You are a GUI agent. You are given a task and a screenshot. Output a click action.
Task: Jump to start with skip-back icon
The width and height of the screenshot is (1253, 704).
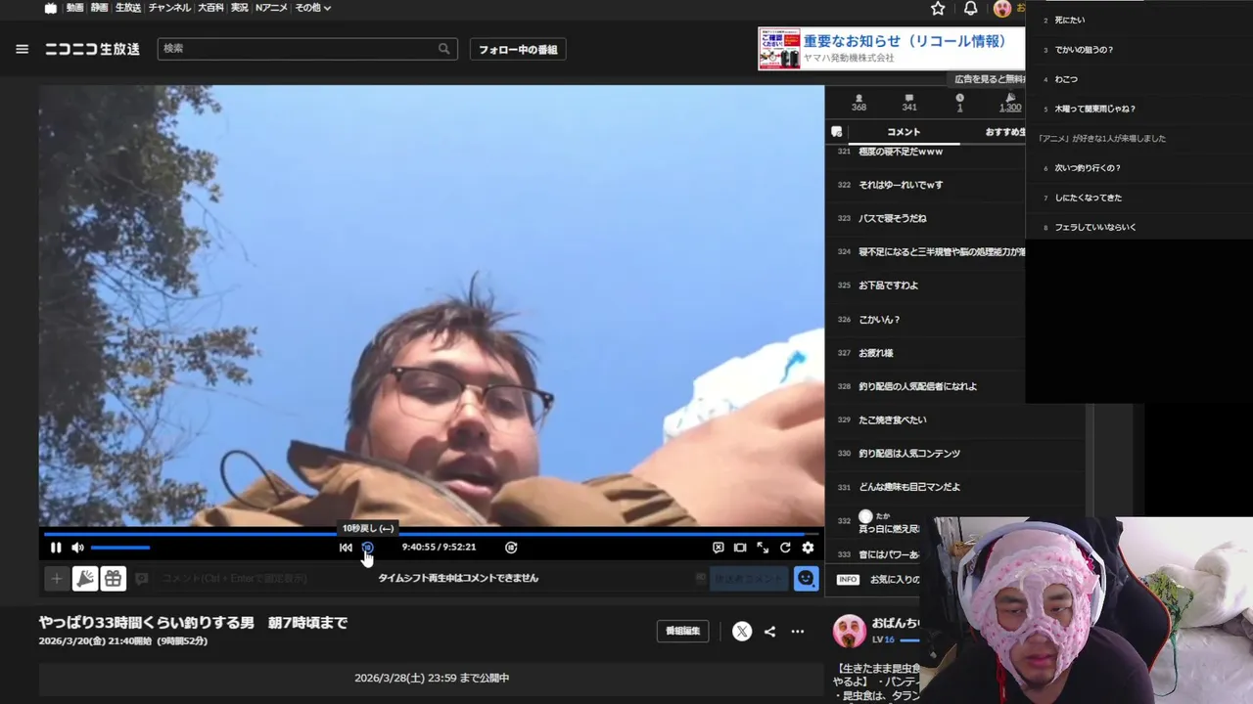(x=346, y=548)
